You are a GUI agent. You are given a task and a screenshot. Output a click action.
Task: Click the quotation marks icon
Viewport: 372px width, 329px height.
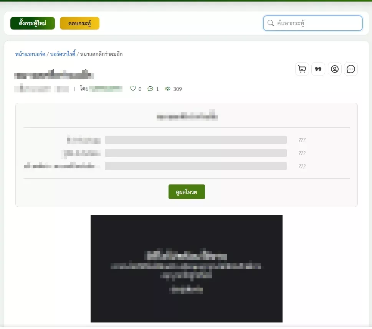(318, 69)
